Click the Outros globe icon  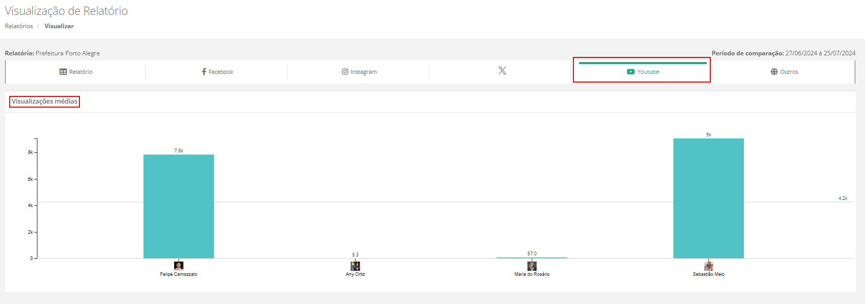coord(774,72)
